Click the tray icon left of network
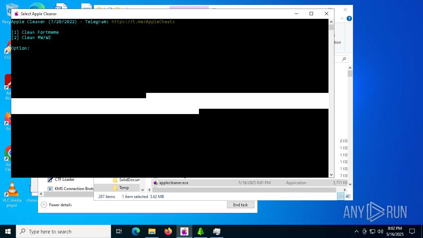This screenshot has width=423, height=238. pyautogui.click(x=365, y=231)
